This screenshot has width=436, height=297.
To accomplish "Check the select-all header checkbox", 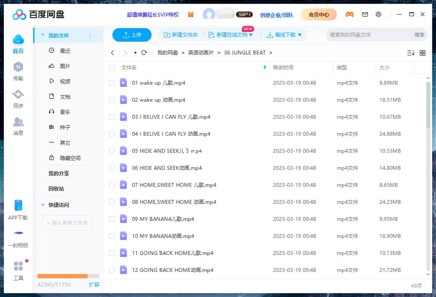I will click(x=112, y=67).
